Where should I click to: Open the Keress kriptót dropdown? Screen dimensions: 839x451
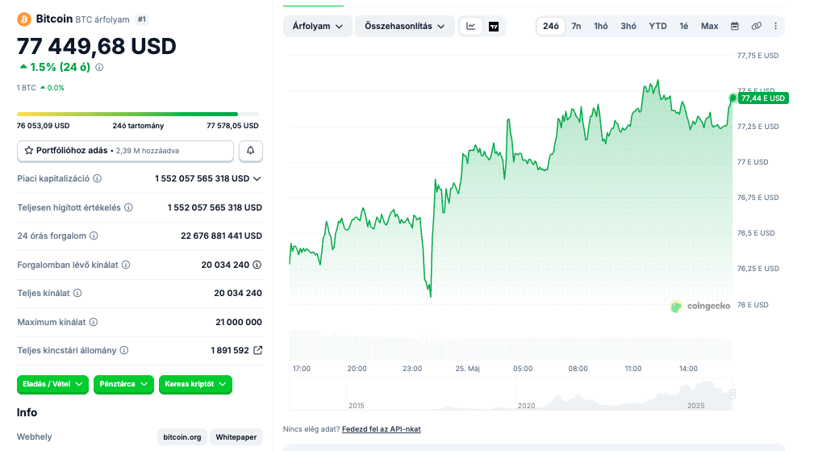(x=195, y=384)
